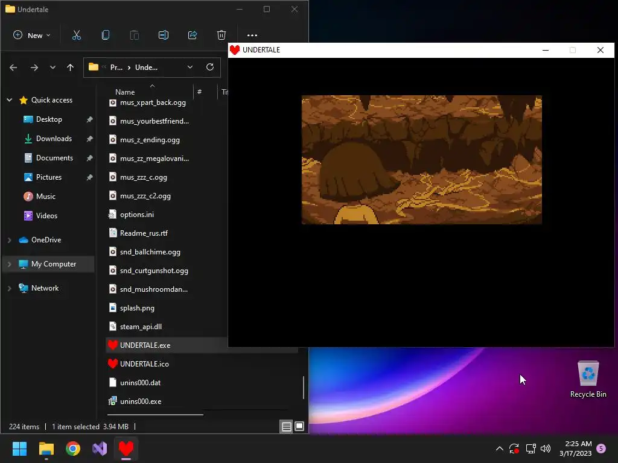Open the See more ellipsis menu

coord(252,35)
